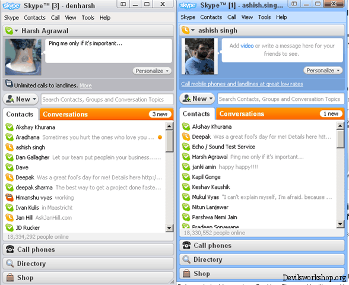
Task: Click the status icon next to Aradhana
Action: pos(9,137)
